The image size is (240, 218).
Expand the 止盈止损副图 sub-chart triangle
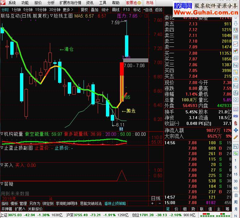2,148
